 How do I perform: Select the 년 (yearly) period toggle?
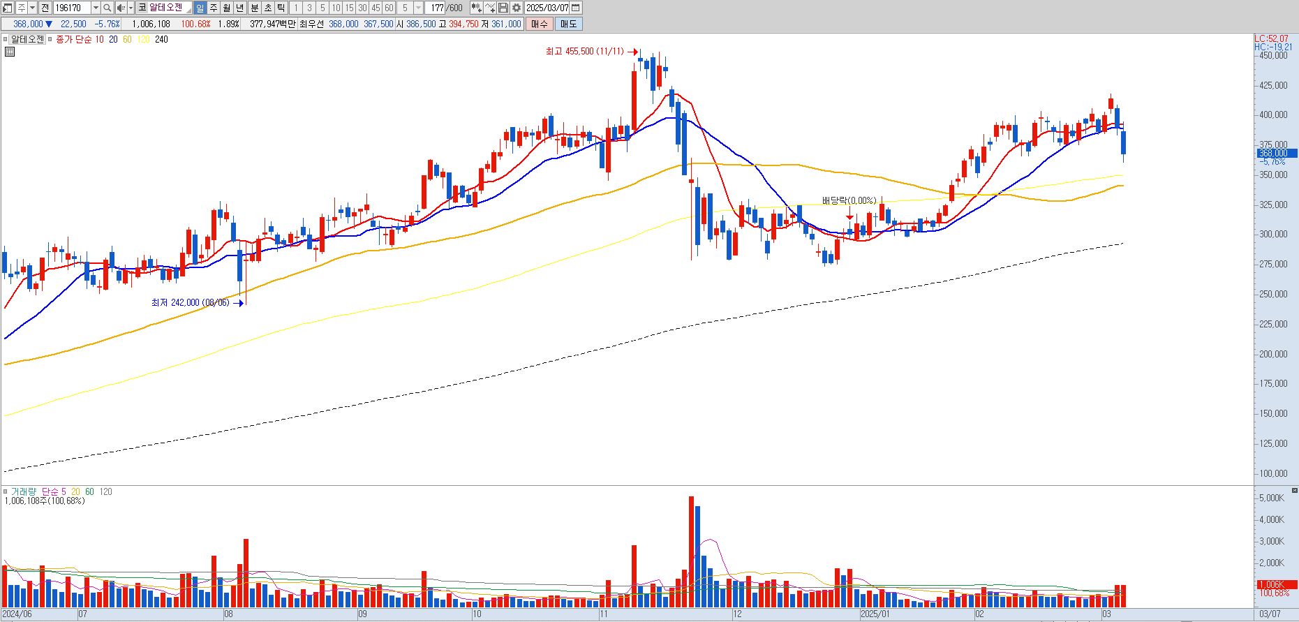point(240,8)
